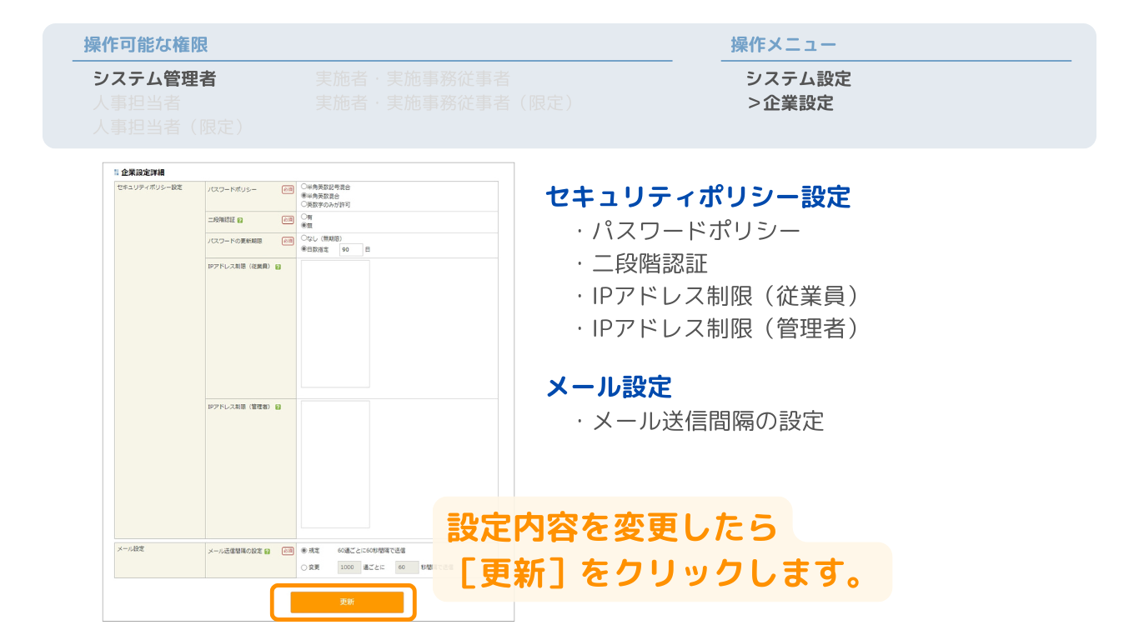Select 英数字のみが許可 password policy option

[304, 204]
